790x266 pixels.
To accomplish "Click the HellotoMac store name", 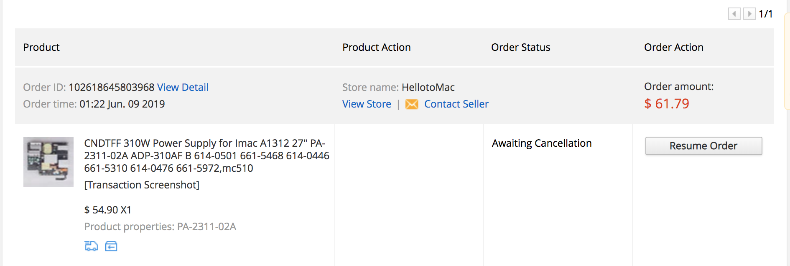I will click(x=428, y=87).
